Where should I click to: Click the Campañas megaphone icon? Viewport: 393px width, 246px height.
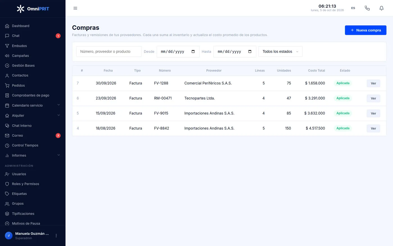[7, 56]
